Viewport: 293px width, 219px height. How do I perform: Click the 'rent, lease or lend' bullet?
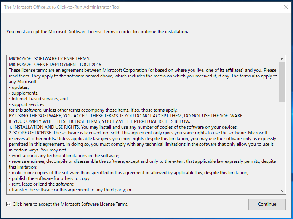coord(42,184)
